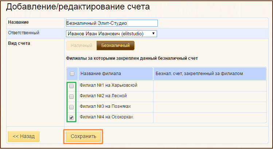
Task: Check the Филиал №3 на Позняках checkbox
Action: tap(71, 107)
